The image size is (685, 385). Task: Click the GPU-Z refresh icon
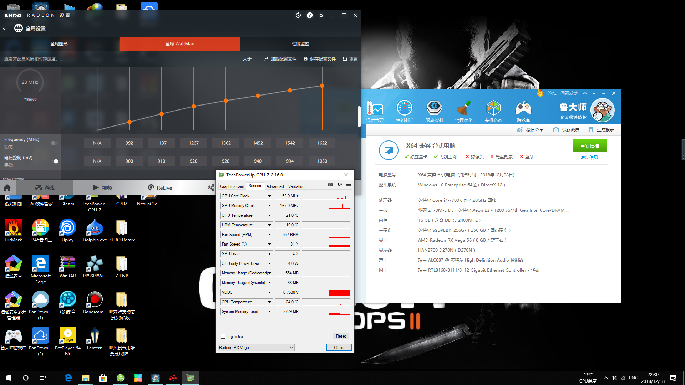[x=340, y=184]
